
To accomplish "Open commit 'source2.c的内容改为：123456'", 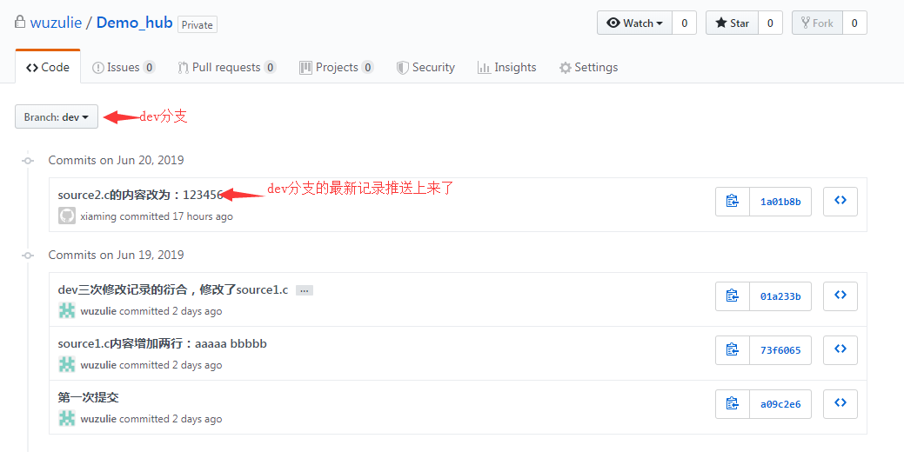I will [140, 195].
